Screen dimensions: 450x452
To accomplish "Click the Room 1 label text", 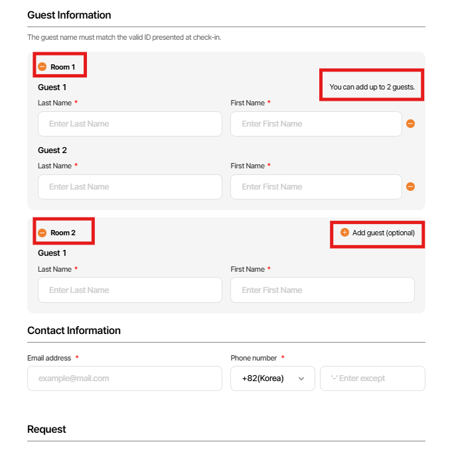I will click(x=63, y=67).
